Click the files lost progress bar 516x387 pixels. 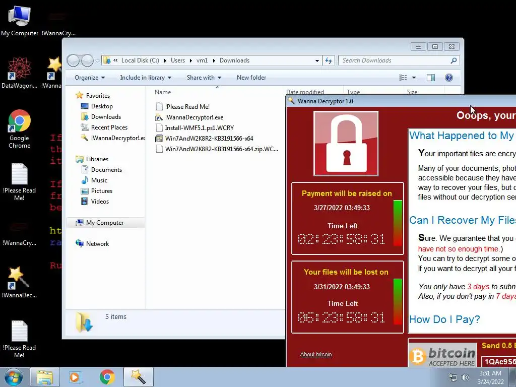click(x=398, y=302)
